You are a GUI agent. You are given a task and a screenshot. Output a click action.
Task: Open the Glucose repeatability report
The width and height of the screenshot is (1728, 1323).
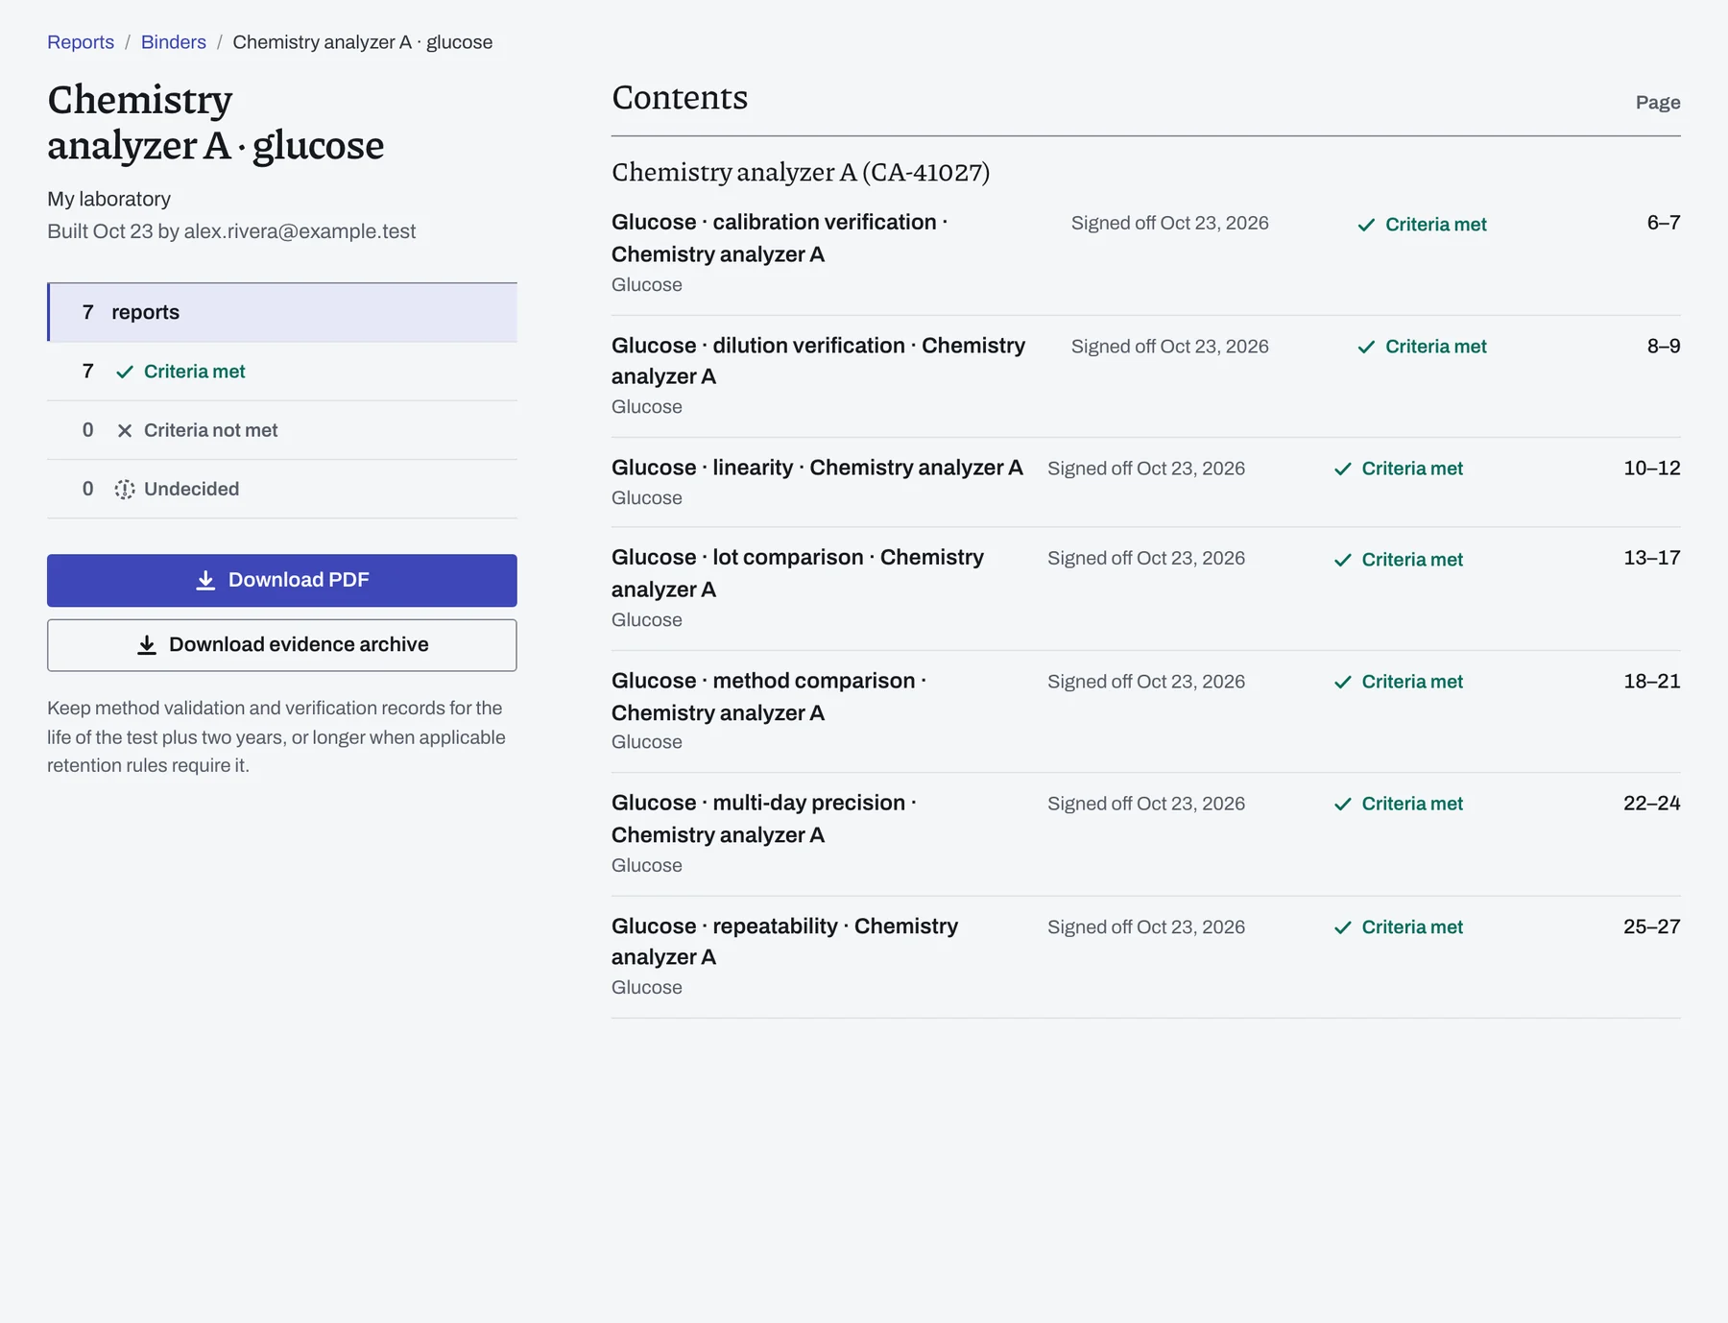784,941
